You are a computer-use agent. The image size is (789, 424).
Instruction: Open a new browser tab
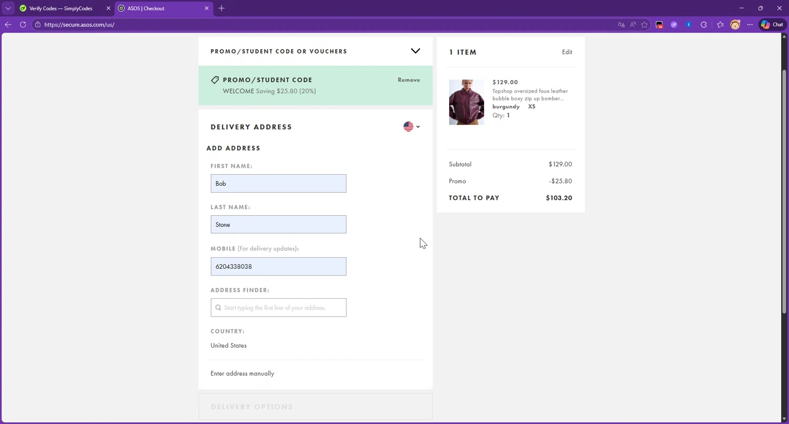pos(221,8)
